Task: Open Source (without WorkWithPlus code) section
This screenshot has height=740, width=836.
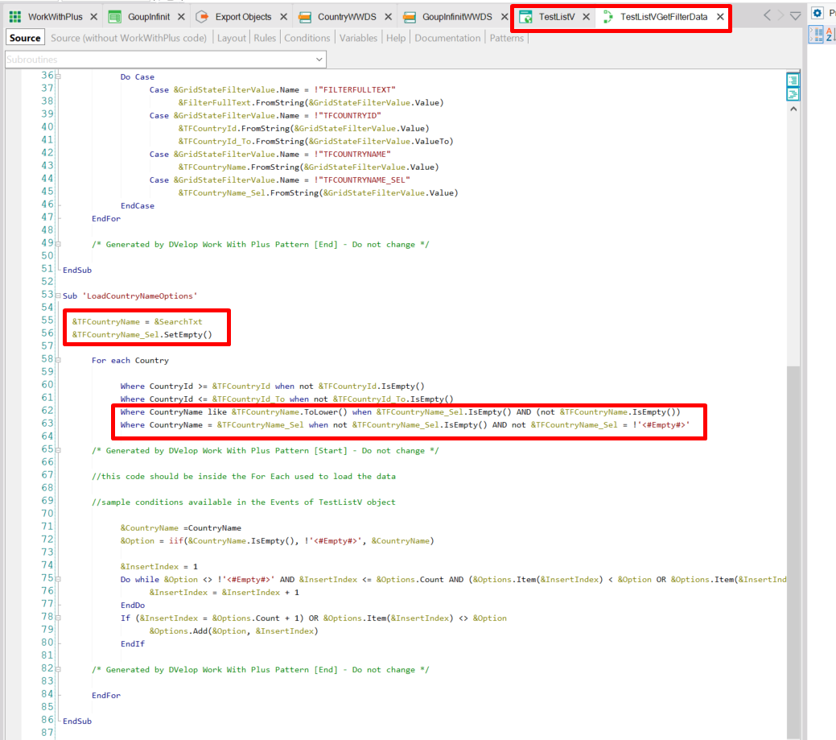Action: tap(129, 38)
